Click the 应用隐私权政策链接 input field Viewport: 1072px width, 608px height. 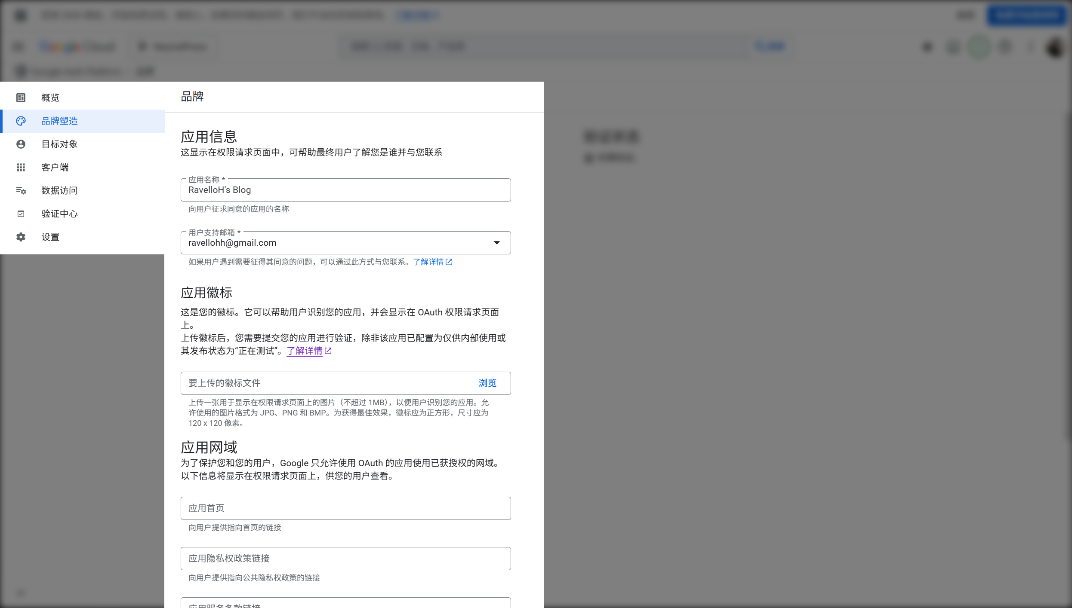coord(345,559)
